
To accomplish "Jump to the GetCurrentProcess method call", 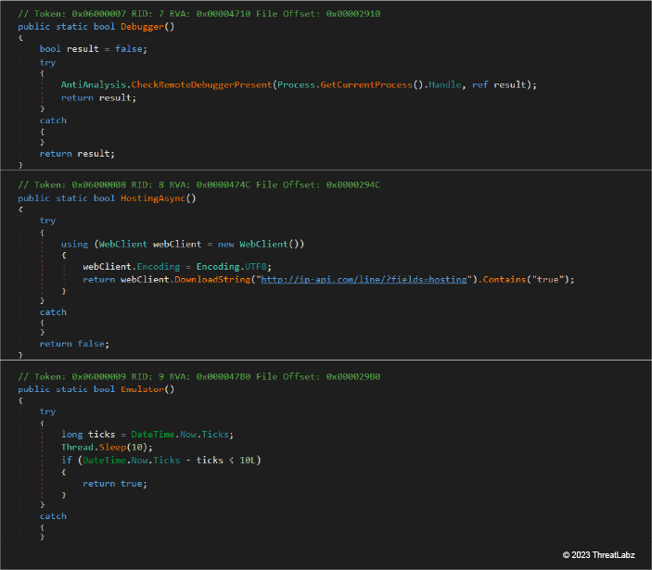I will (x=365, y=84).
